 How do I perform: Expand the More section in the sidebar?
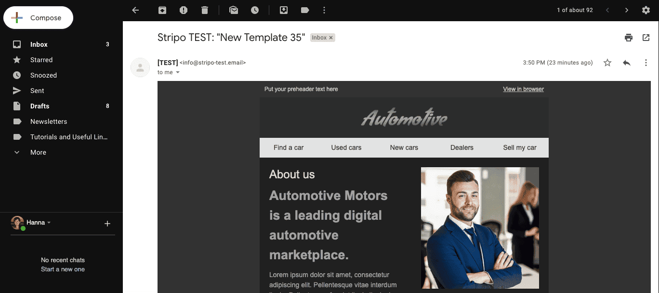click(38, 152)
